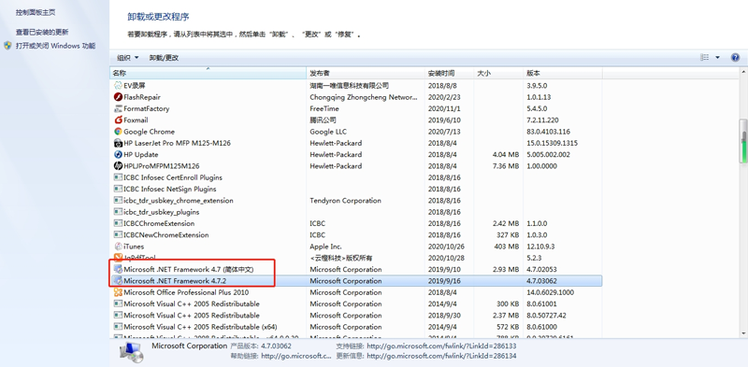Open the 组织 dropdown menu
Screen dimensions: 748x367
pyautogui.click(x=128, y=58)
